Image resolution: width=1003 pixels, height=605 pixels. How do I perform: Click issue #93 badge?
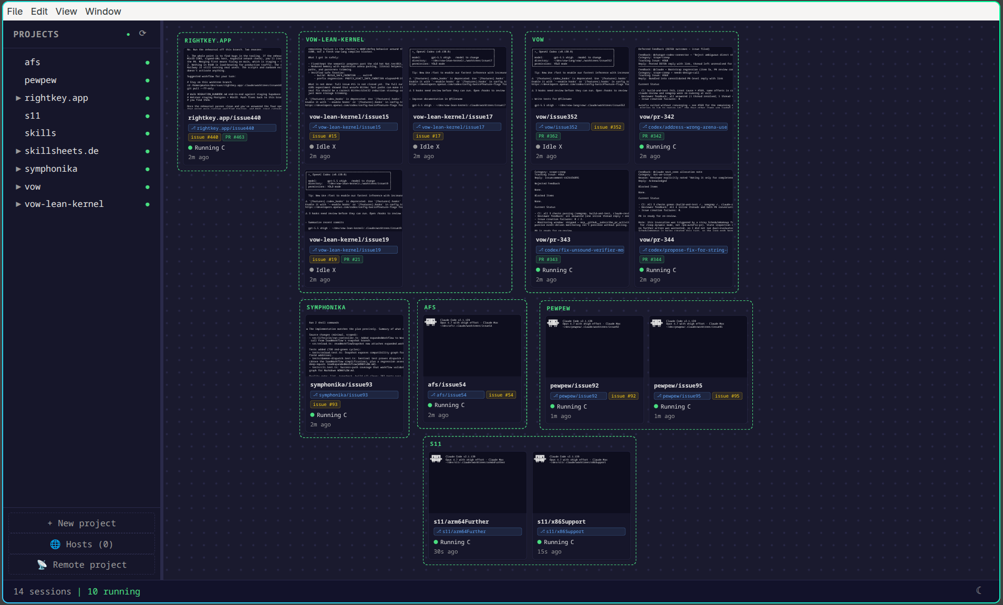pyautogui.click(x=325, y=404)
